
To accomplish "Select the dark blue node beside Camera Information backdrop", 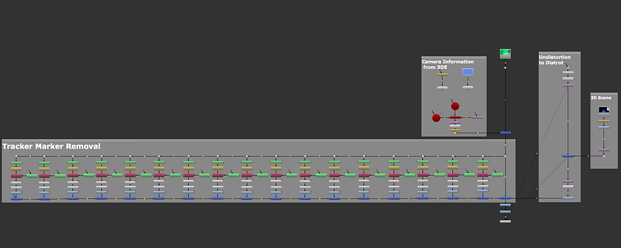I will click(x=506, y=132).
